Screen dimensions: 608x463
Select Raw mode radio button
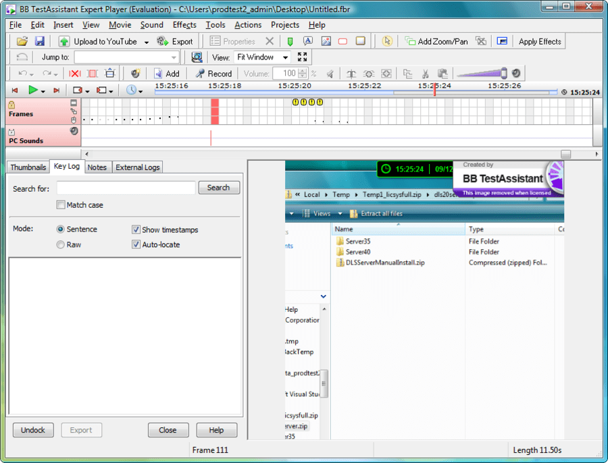61,244
